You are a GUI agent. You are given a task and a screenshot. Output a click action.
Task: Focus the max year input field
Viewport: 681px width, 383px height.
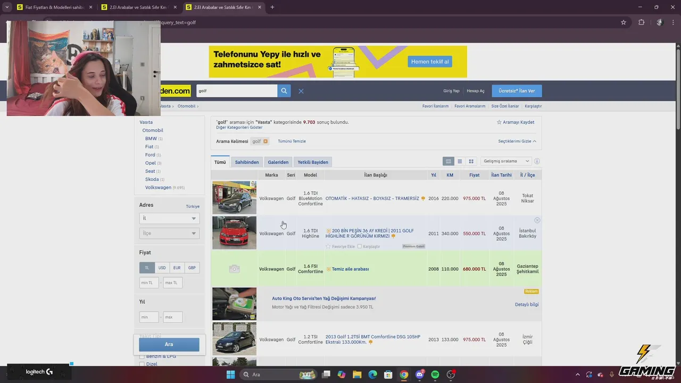tap(173, 317)
